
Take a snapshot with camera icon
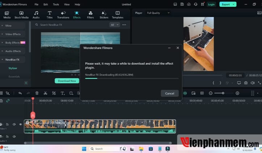coord(246,83)
